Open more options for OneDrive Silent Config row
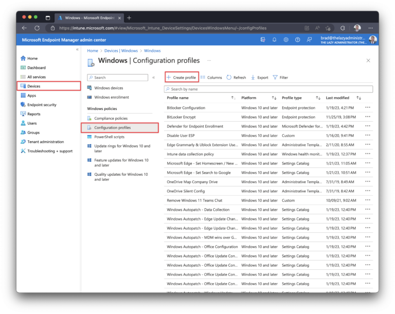The image size is (395, 314). tap(368, 191)
